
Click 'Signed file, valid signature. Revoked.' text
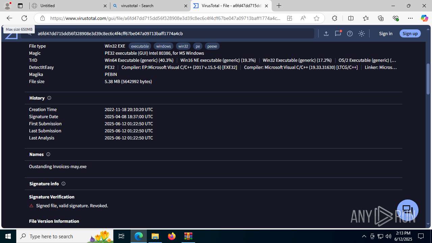coord(72,206)
